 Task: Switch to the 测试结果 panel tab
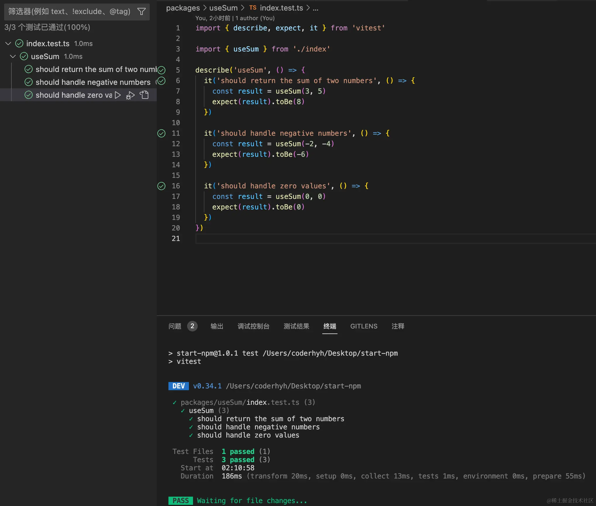tap(297, 326)
